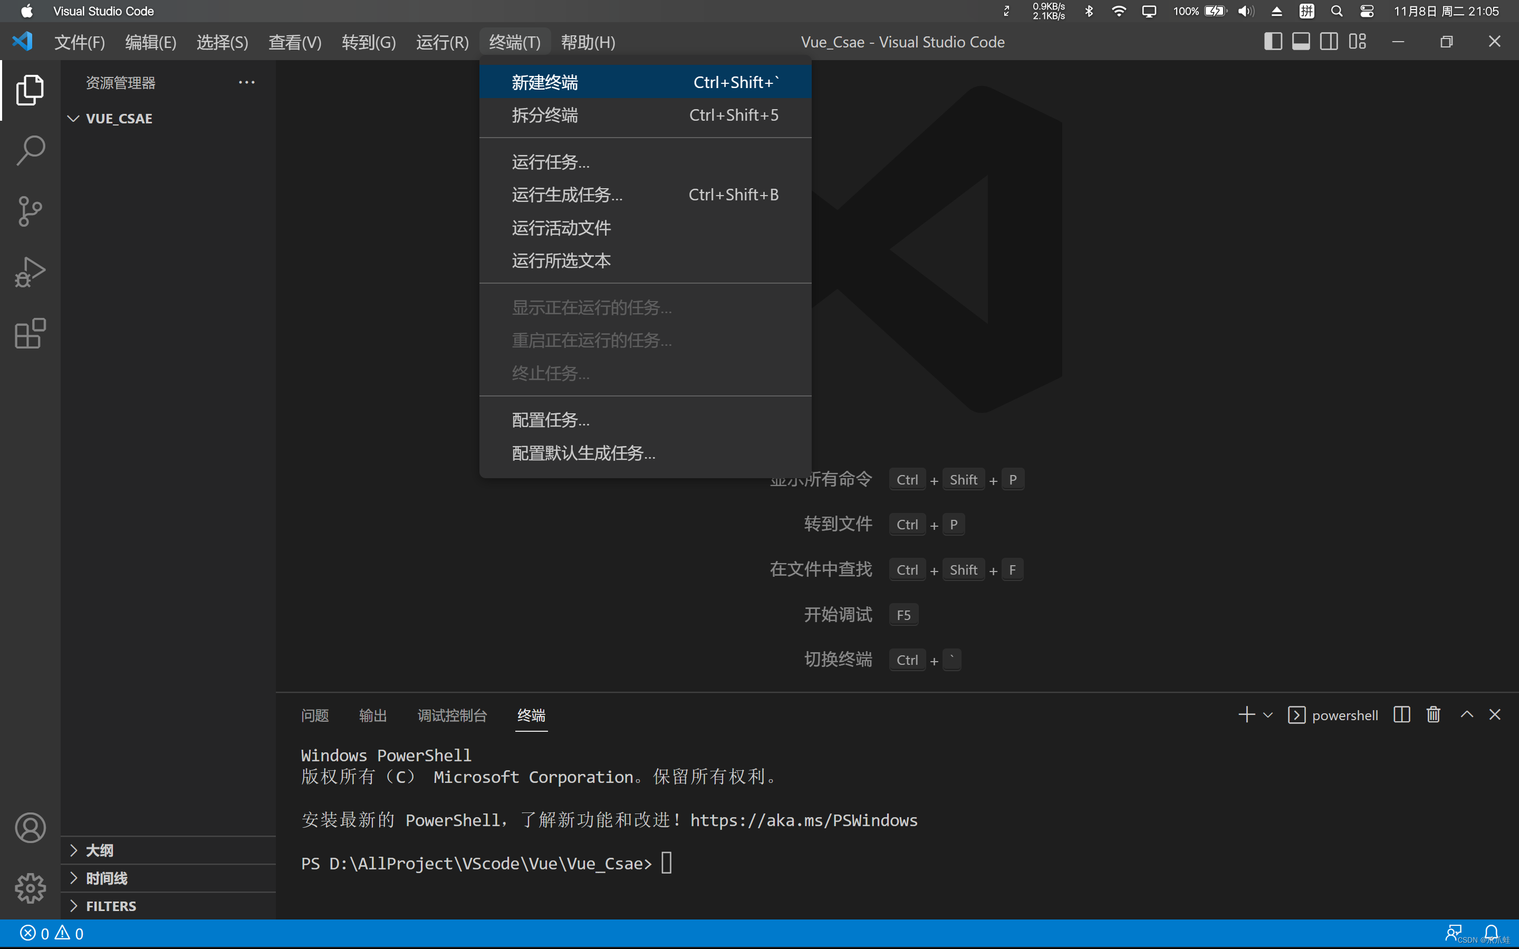Open macOS Spotlight search icon
This screenshot has height=949, width=1519.
(x=1337, y=11)
